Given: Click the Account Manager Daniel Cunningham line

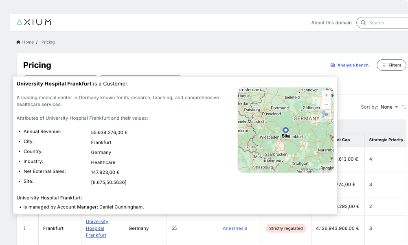Looking at the screenshot, I should point(83,207).
